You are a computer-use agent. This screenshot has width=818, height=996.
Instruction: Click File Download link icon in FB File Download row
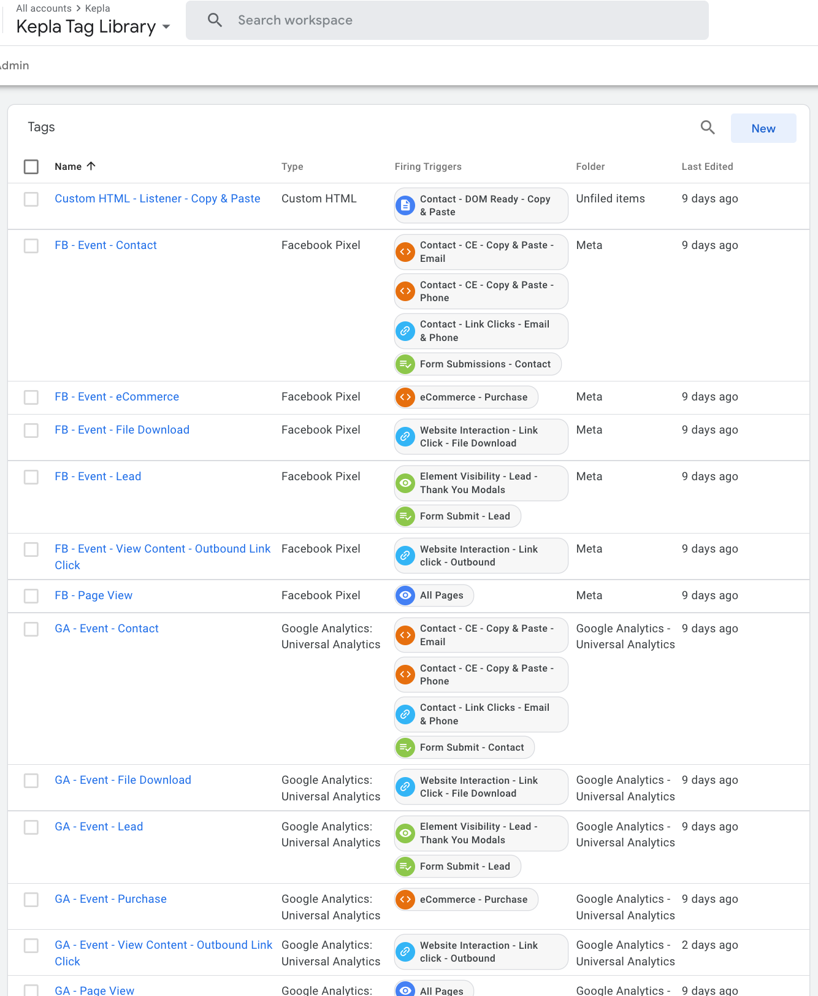click(x=405, y=437)
